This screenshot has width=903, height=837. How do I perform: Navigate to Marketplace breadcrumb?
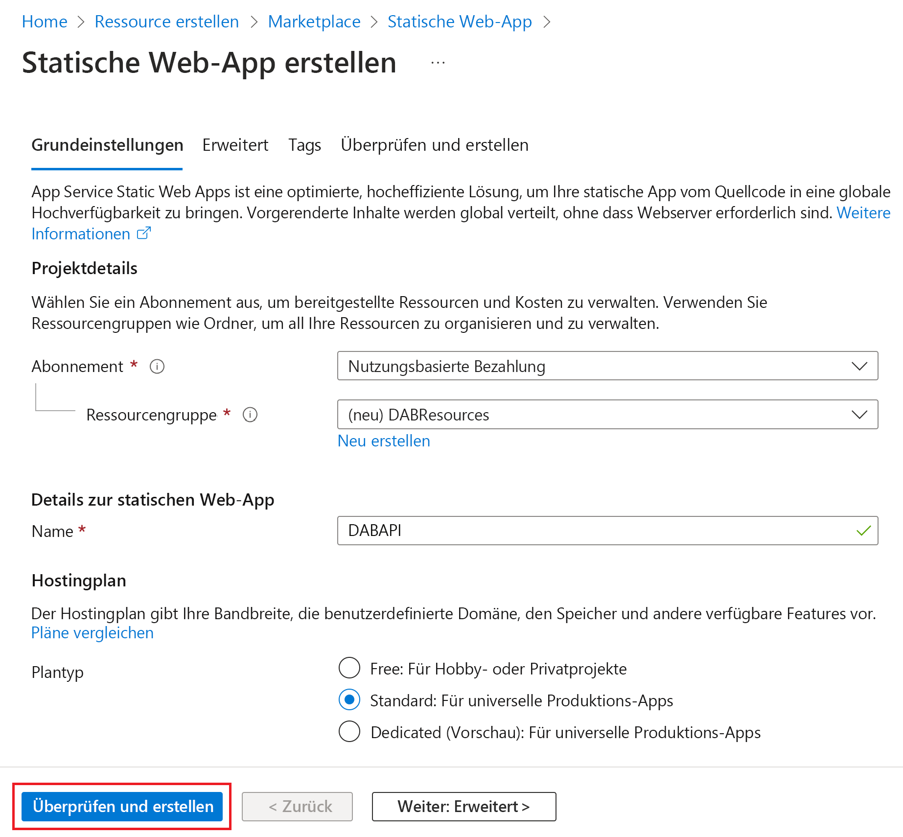(314, 22)
